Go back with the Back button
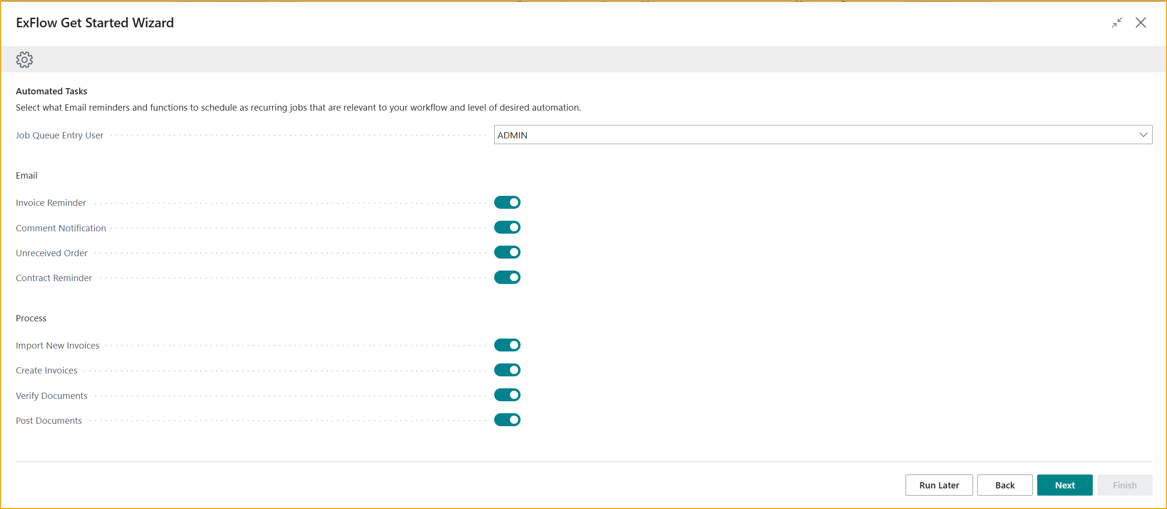1167x509 pixels. click(x=1005, y=485)
